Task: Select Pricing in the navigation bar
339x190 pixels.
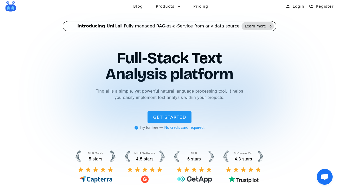Action: click(200, 6)
